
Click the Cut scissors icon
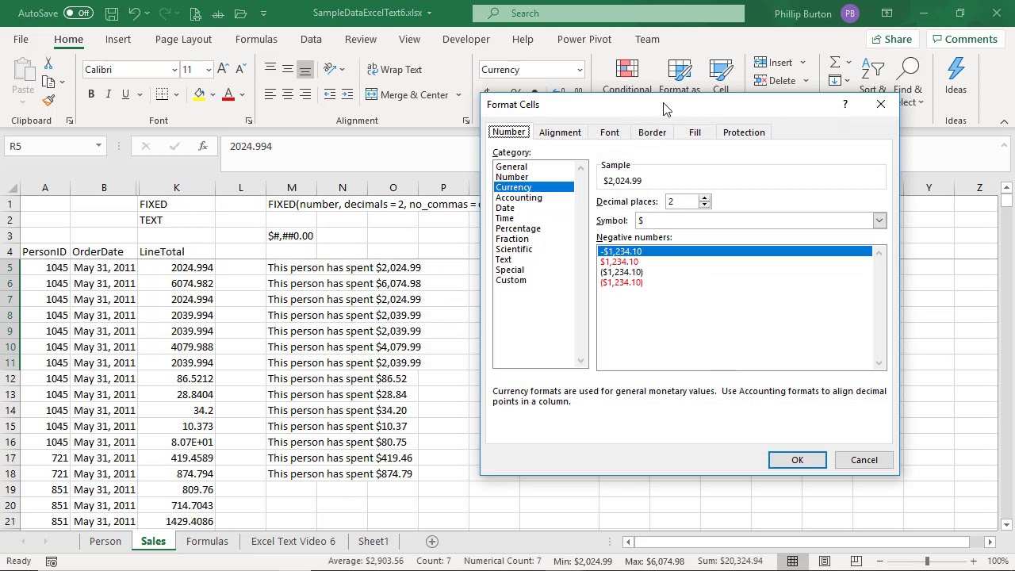coord(48,63)
